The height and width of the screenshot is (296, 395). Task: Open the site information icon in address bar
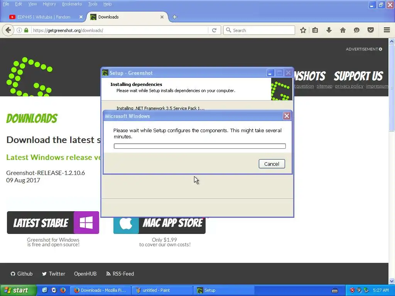click(x=19, y=30)
